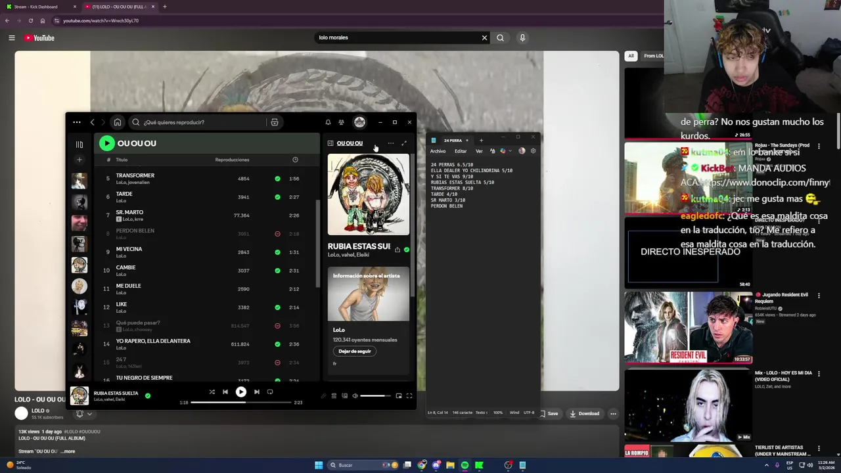Open connect to device icon

344,396
